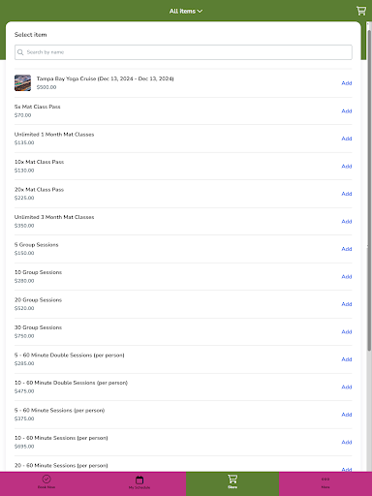Add Tampa Bay Yoga Cruise to cart
The image size is (372, 496).
pyautogui.click(x=347, y=83)
